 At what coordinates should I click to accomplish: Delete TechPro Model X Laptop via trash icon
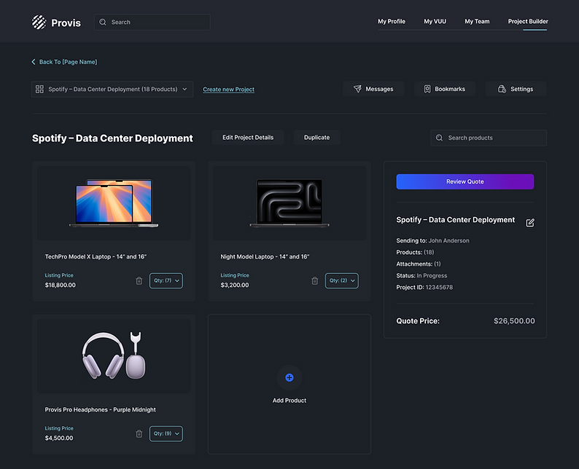(x=139, y=281)
